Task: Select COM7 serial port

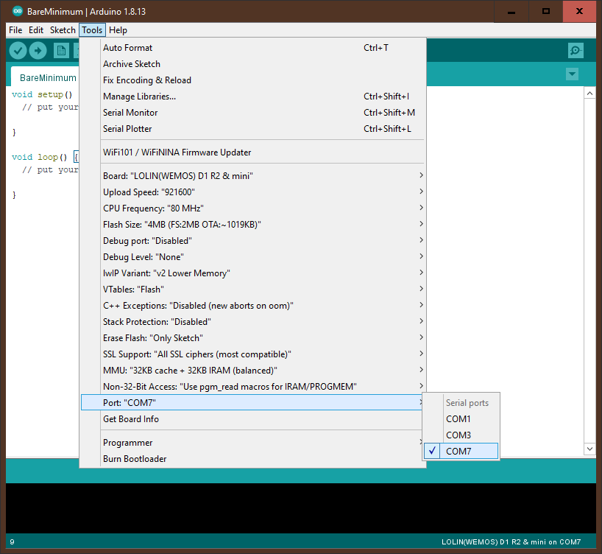Action: click(461, 451)
